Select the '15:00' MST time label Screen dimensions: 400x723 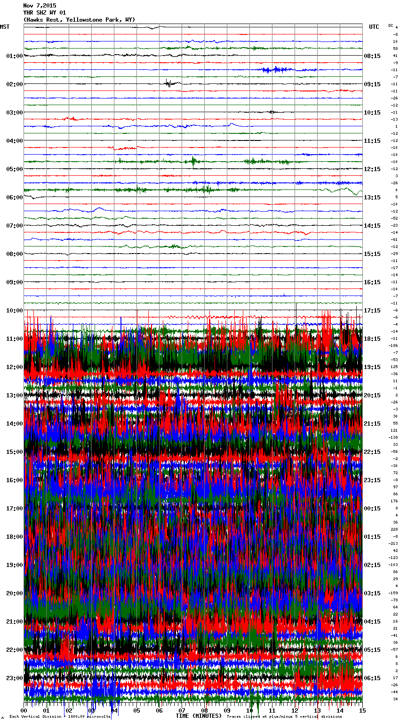coord(15,452)
